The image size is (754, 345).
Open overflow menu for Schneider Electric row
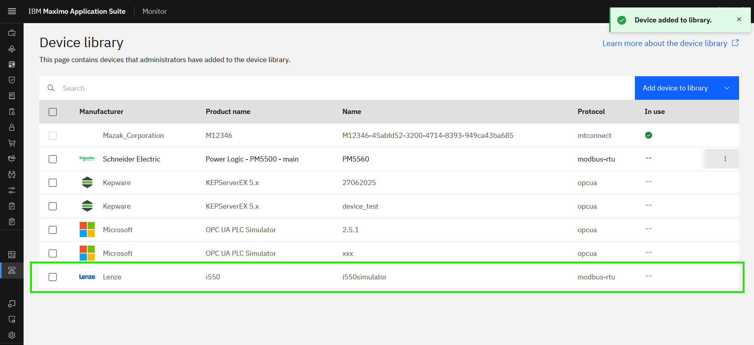[x=725, y=159]
